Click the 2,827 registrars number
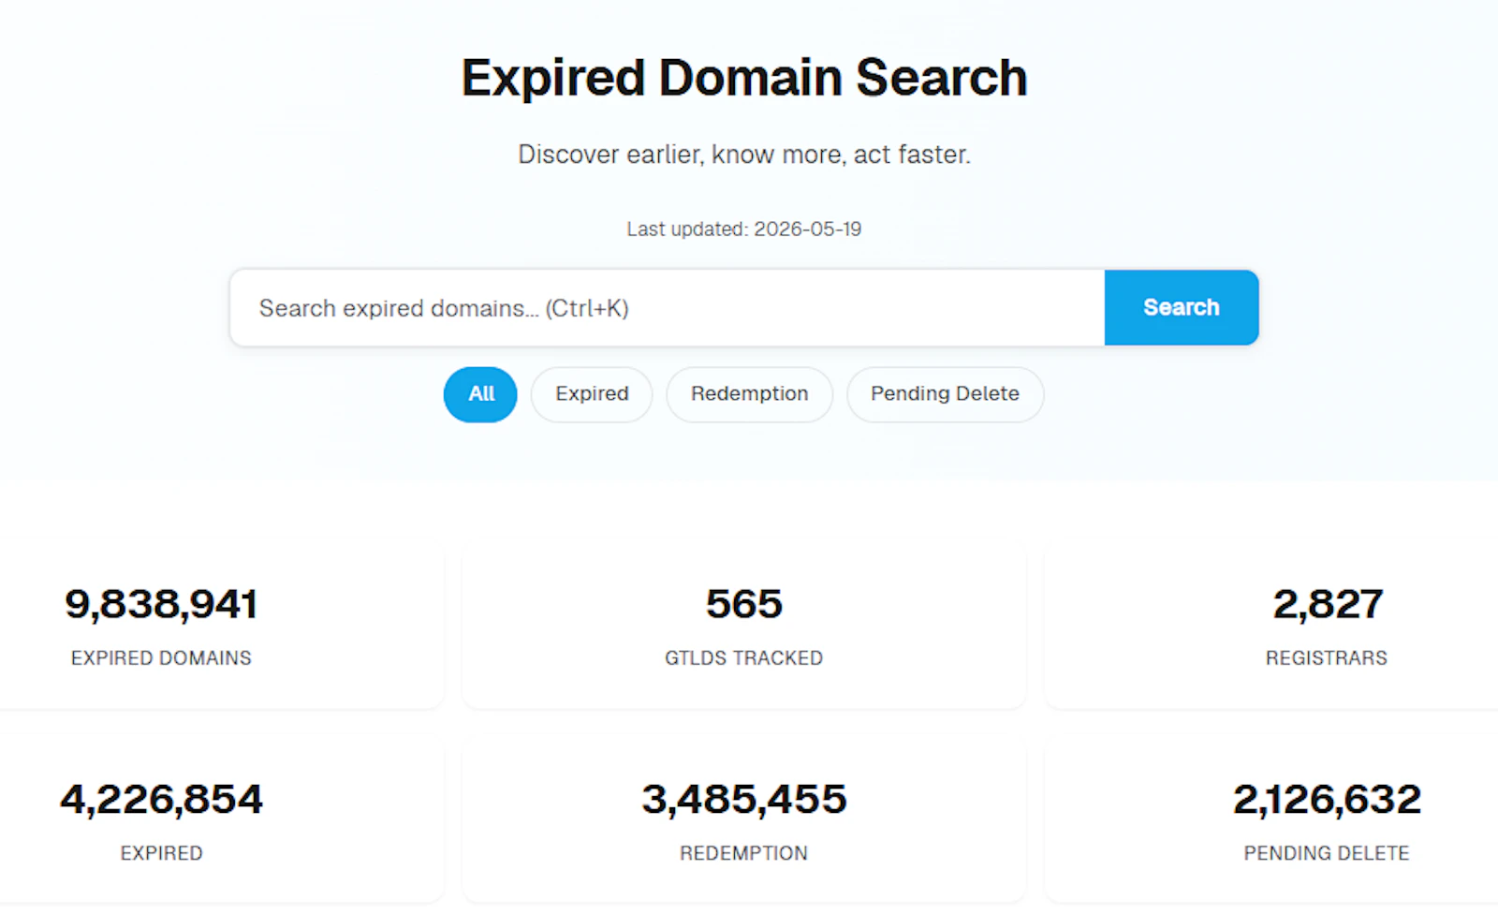Screen dimensions: 1498x915 tap(1328, 604)
